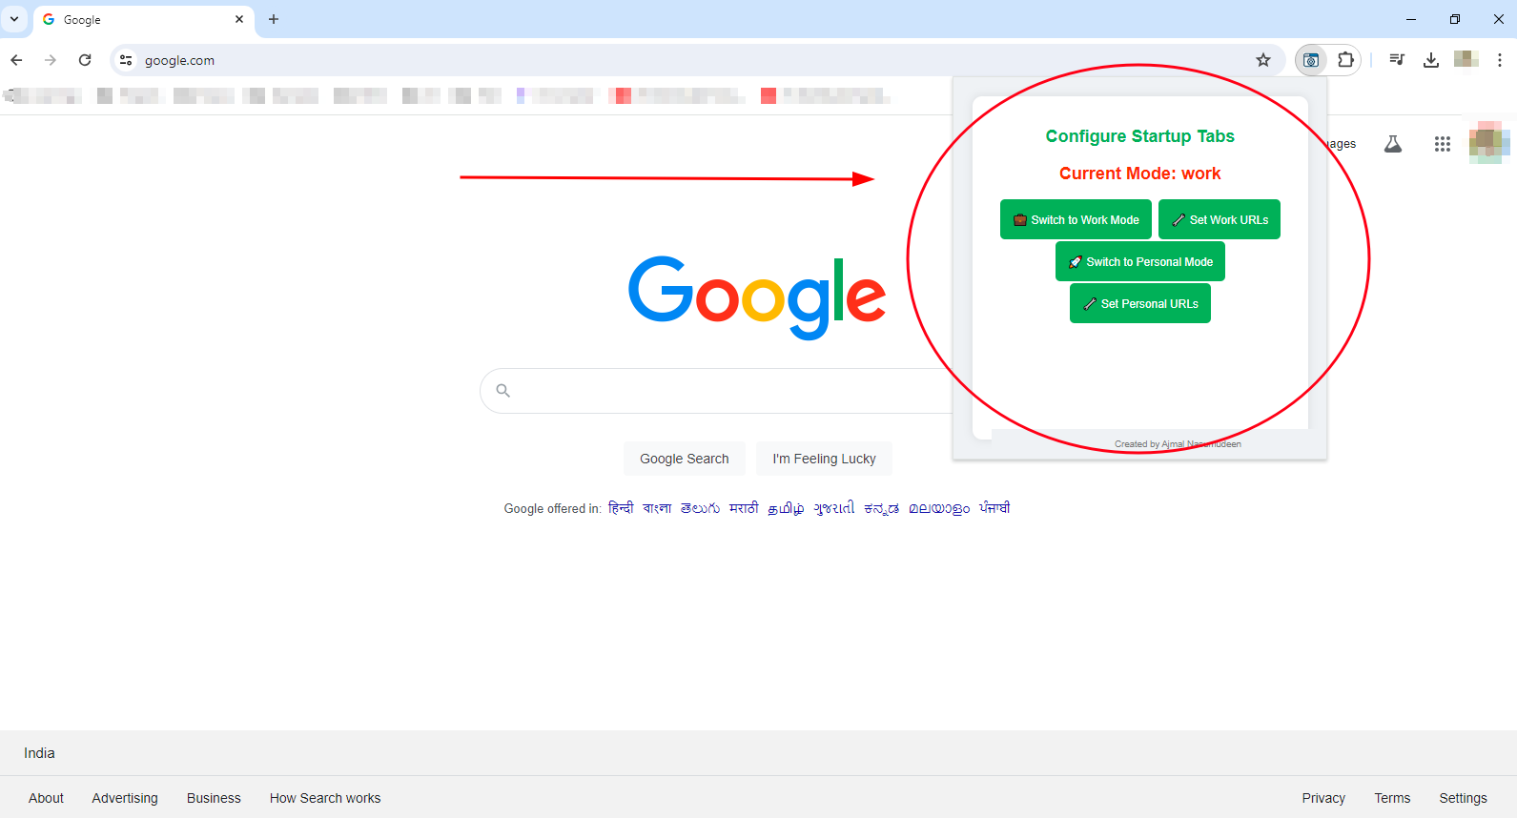Switch Google language to Hindi

click(x=621, y=508)
